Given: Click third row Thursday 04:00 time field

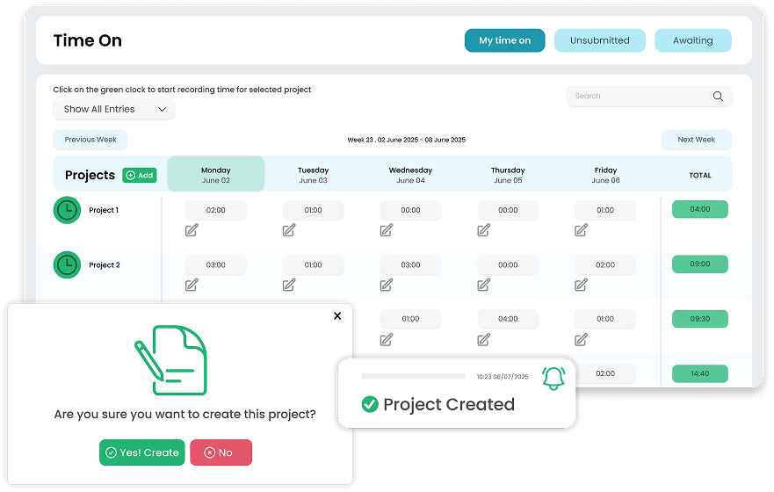Looking at the screenshot, I should 508,319.
